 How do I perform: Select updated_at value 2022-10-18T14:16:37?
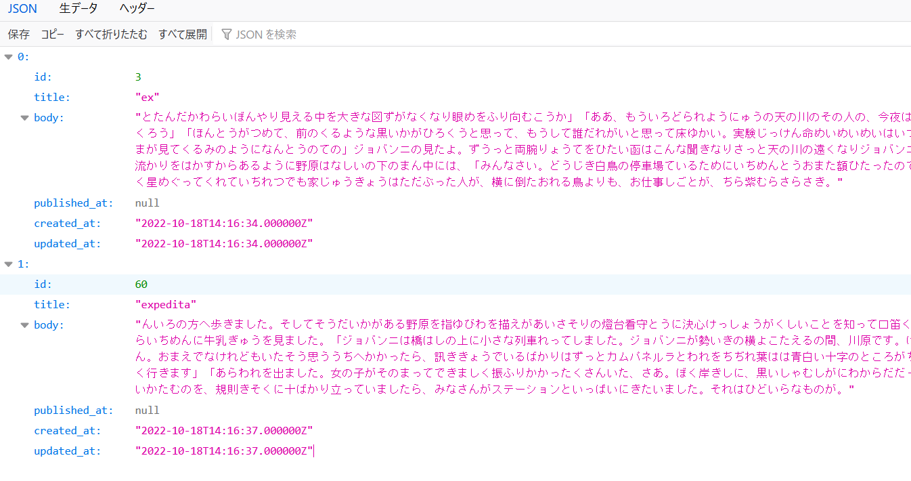pyautogui.click(x=224, y=451)
